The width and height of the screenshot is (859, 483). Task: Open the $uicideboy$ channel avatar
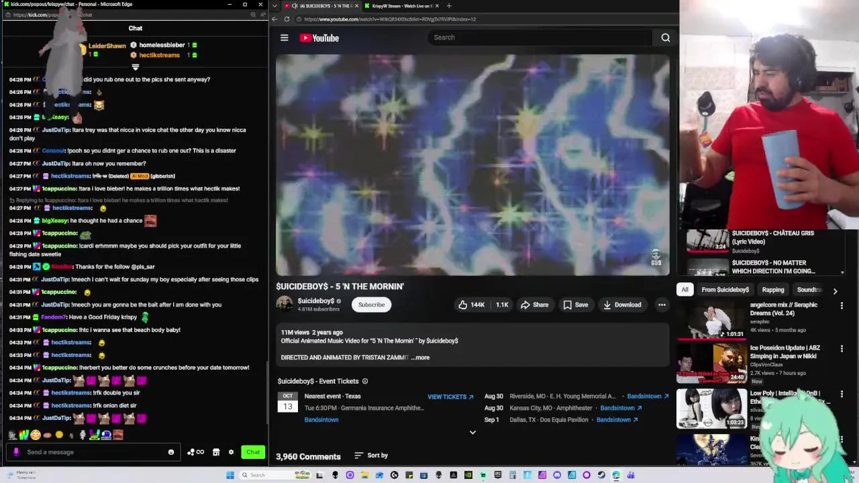285,304
